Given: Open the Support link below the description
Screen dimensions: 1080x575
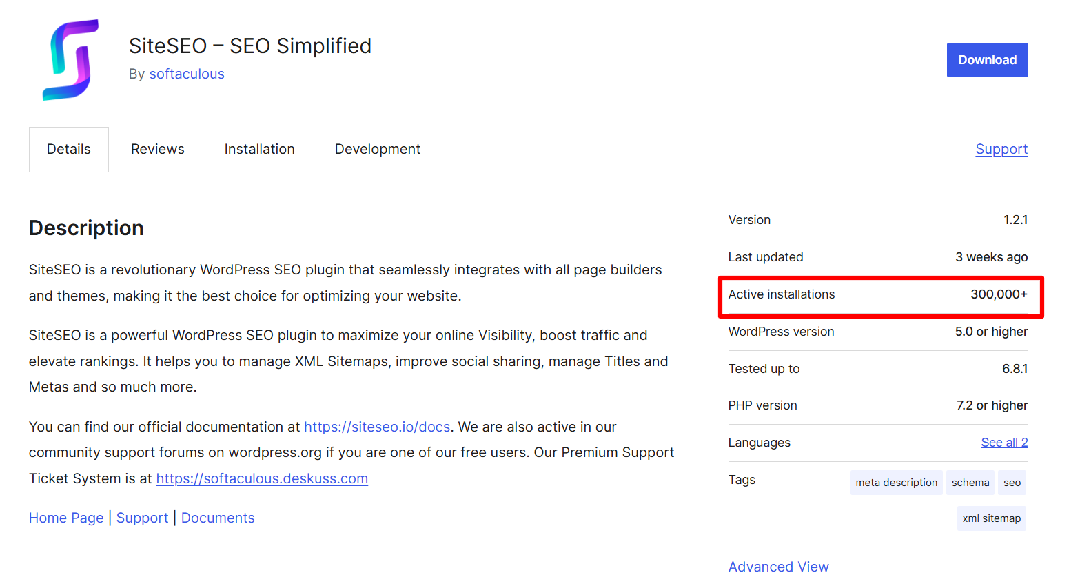Looking at the screenshot, I should click(143, 518).
